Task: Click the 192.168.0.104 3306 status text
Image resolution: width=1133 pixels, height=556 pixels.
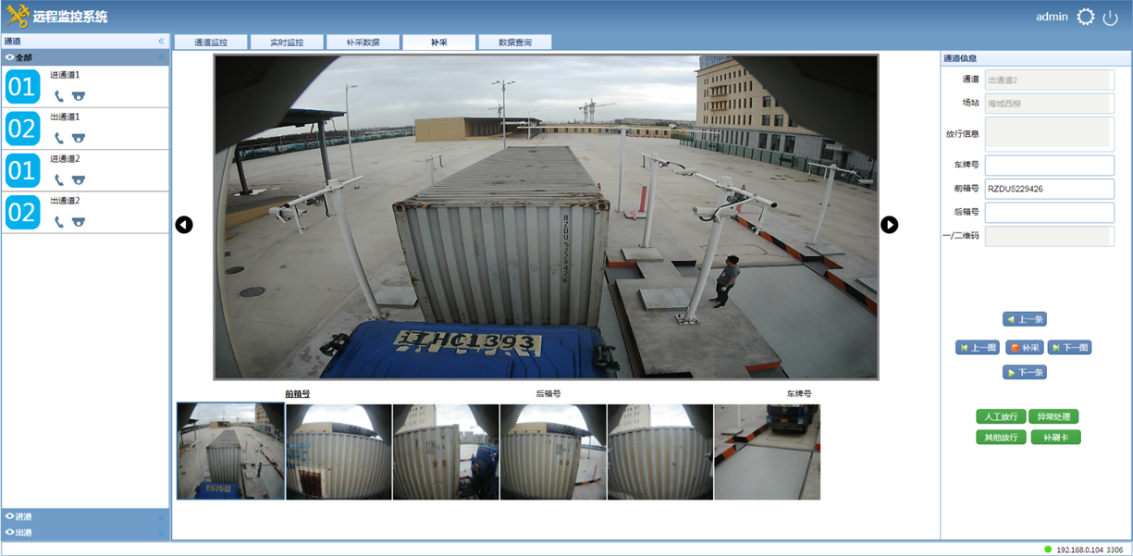Action: pyautogui.click(x=1090, y=550)
